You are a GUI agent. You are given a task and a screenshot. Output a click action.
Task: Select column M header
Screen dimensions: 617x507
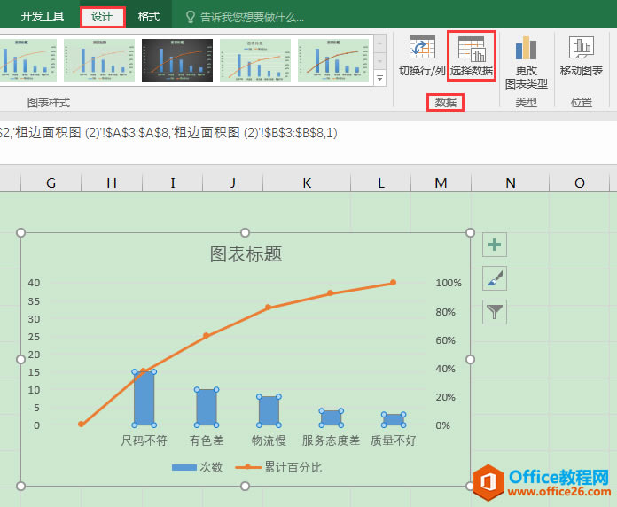tap(441, 183)
